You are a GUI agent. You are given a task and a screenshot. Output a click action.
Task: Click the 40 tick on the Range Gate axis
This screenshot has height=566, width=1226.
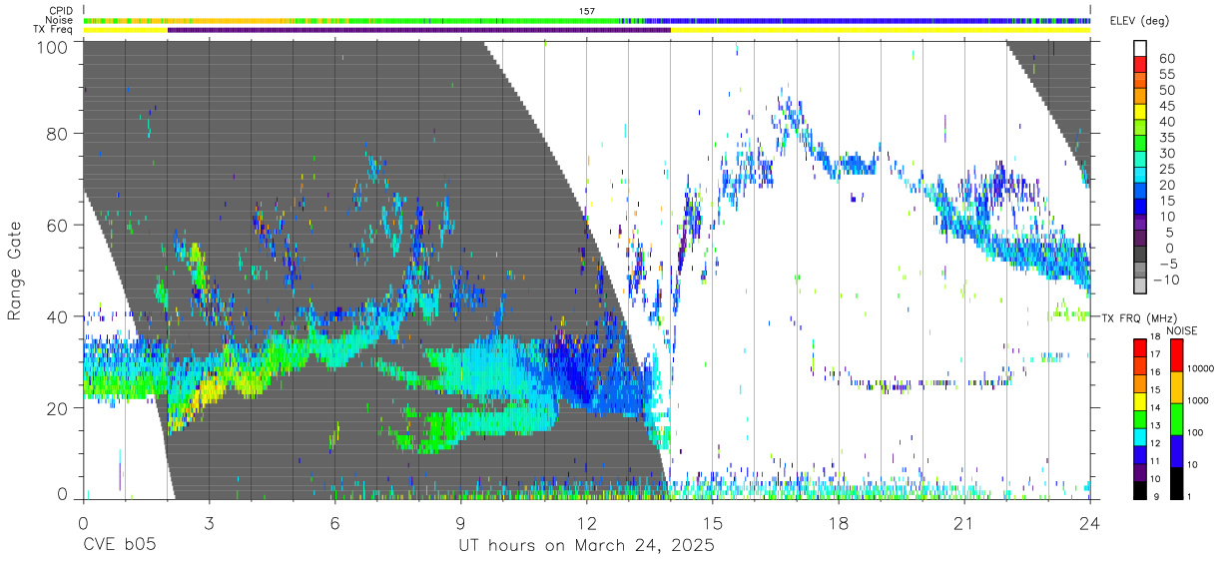point(59,316)
